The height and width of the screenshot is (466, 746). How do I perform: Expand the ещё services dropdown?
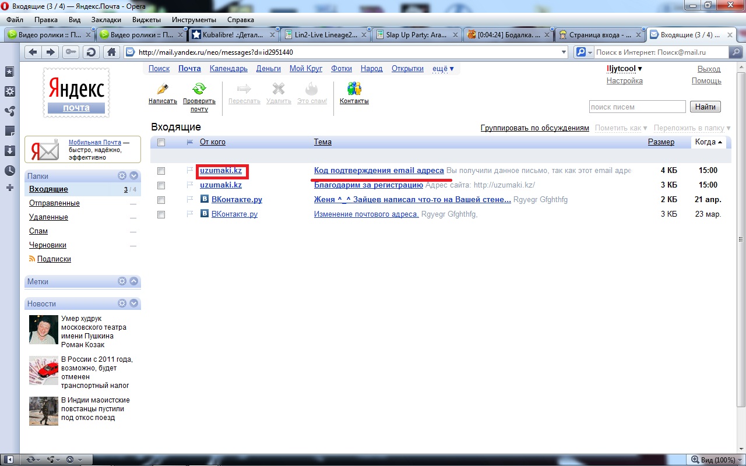coord(443,69)
